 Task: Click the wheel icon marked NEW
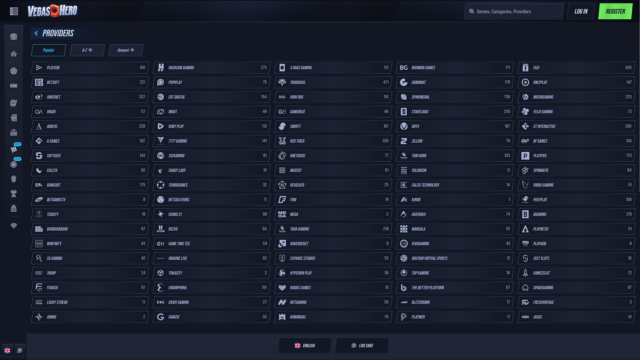coord(13,164)
